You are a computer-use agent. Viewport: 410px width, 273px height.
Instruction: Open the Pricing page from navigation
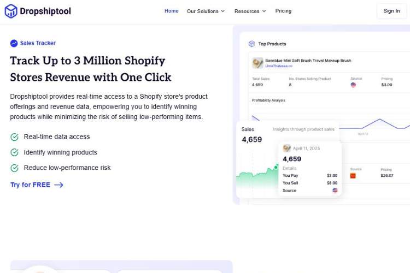pyautogui.click(x=283, y=11)
